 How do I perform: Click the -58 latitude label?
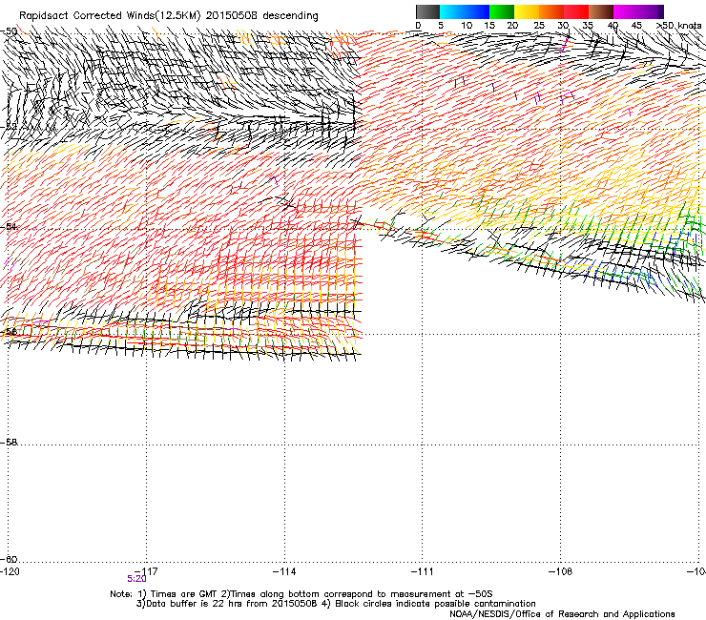(x=9, y=443)
